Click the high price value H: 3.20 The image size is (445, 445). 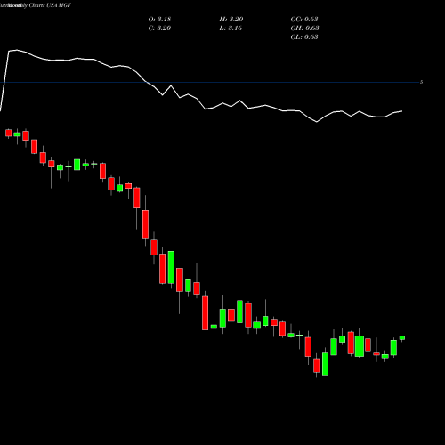[231, 20]
